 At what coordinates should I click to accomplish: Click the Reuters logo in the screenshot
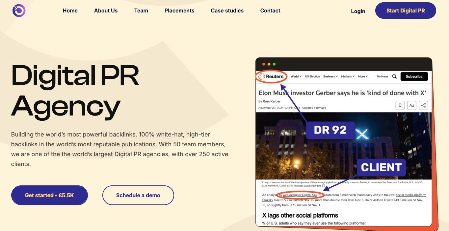272,76
